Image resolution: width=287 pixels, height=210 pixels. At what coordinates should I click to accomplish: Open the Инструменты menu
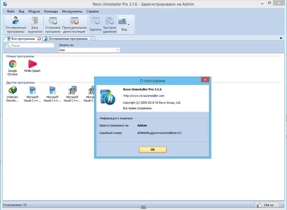72,11
